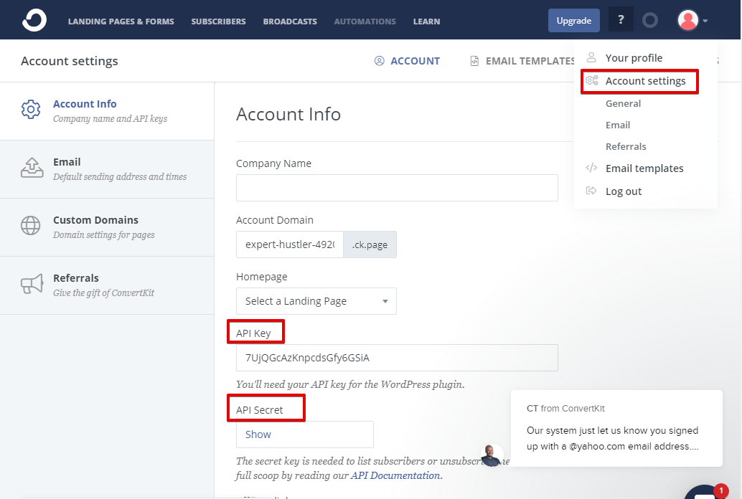Click 'Give the gift of ConvertKit' text

pyautogui.click(x=103, y=293)
